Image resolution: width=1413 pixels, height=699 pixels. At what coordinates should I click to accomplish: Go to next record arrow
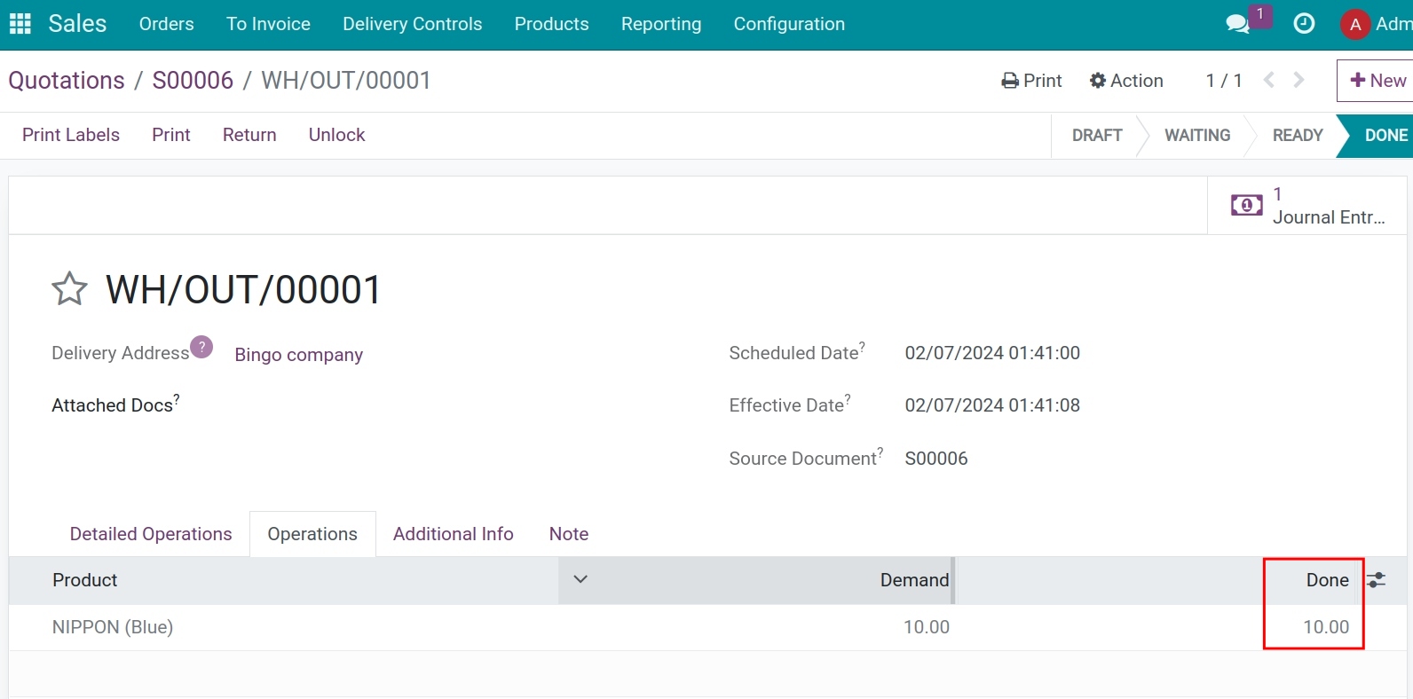click(x=1299, y=81)
